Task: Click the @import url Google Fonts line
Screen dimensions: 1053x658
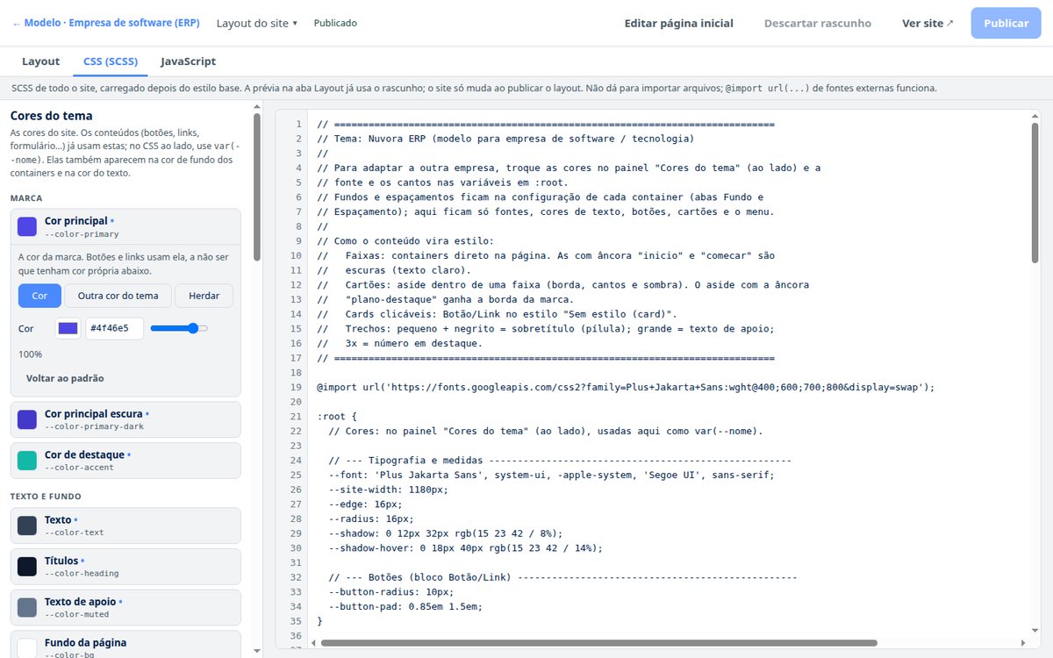Action: [x=626, y=387]
